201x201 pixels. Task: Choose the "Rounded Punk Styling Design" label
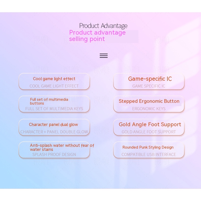coord(148,147)
